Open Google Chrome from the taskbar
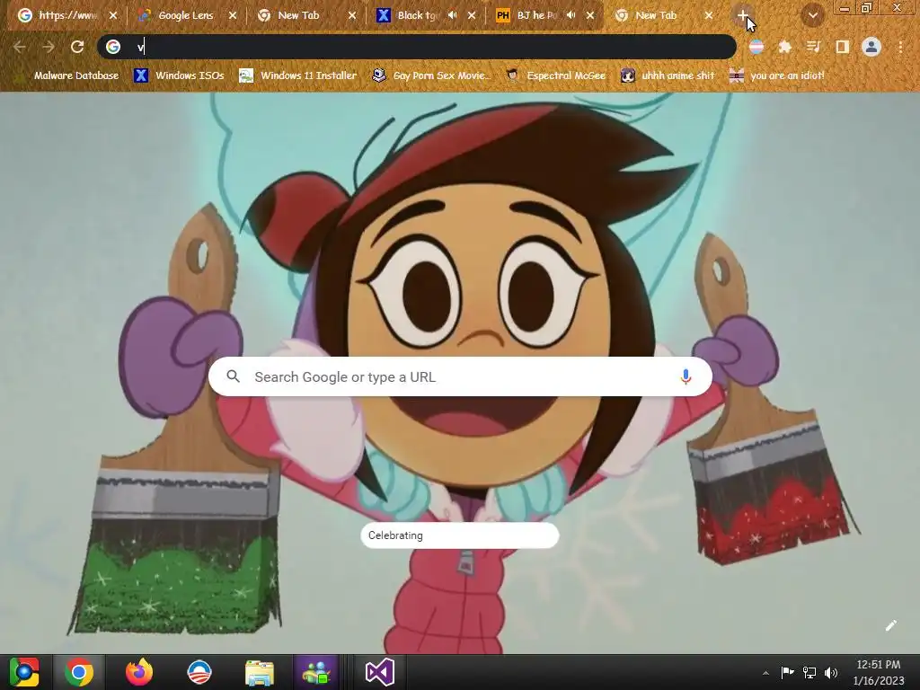 [79, 672]
